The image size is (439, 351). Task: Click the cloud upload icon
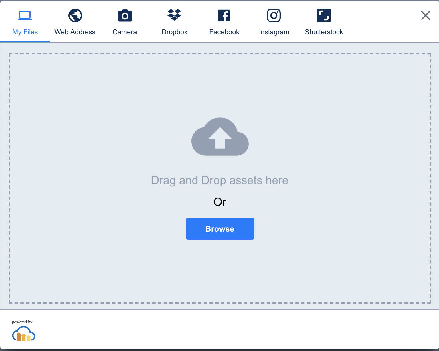[x=220, y=137]
